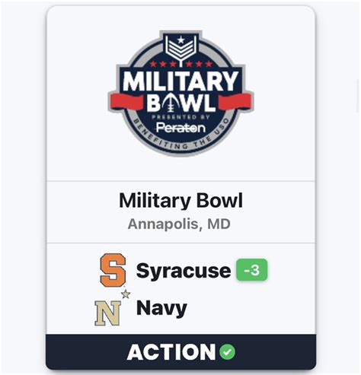
Task: Click the chevron crest atop bowl logo
Action: 180,48
